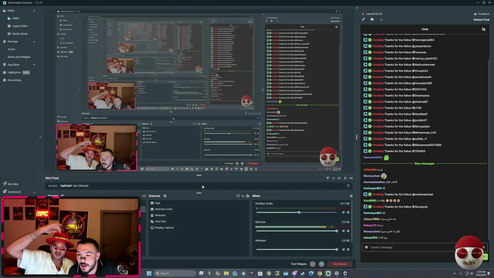This screenshot has width=494, height=278.
Task: Collapse the chat panel with the chevron
Action: coord(357,8)
